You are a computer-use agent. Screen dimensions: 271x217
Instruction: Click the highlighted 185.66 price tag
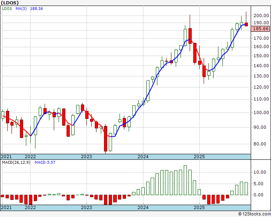(261, 29)
